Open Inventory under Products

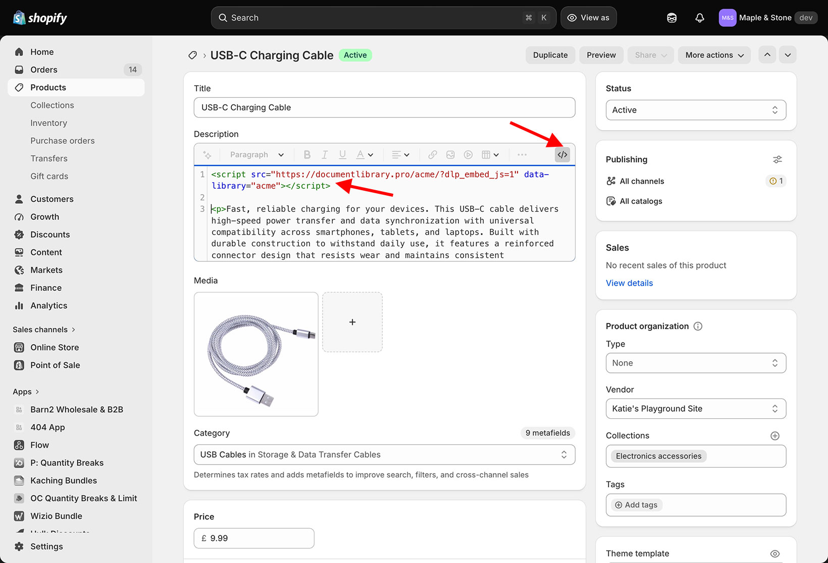point(48,123)
